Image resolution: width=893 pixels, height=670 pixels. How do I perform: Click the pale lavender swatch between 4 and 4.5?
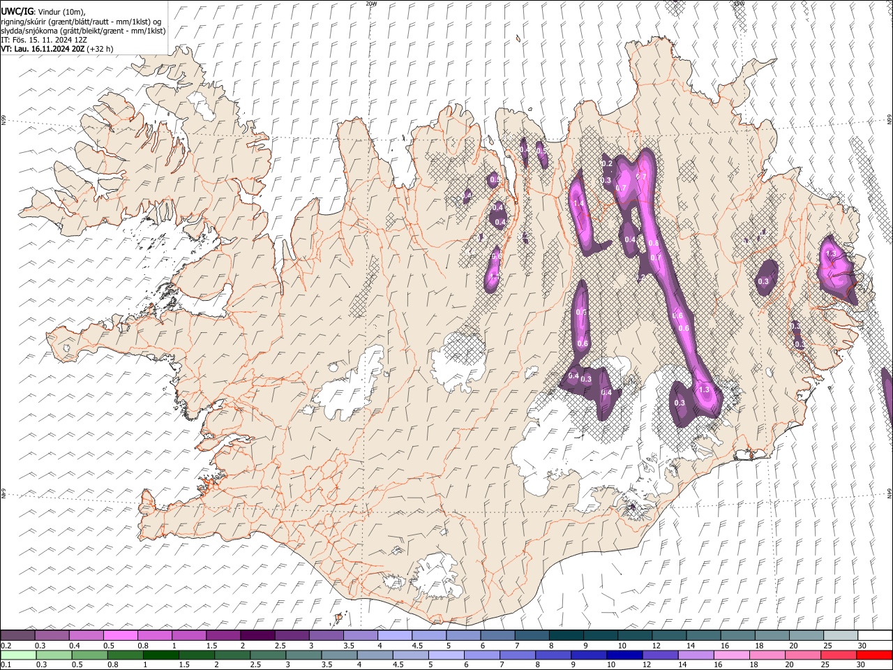click(x=395, y=635)
